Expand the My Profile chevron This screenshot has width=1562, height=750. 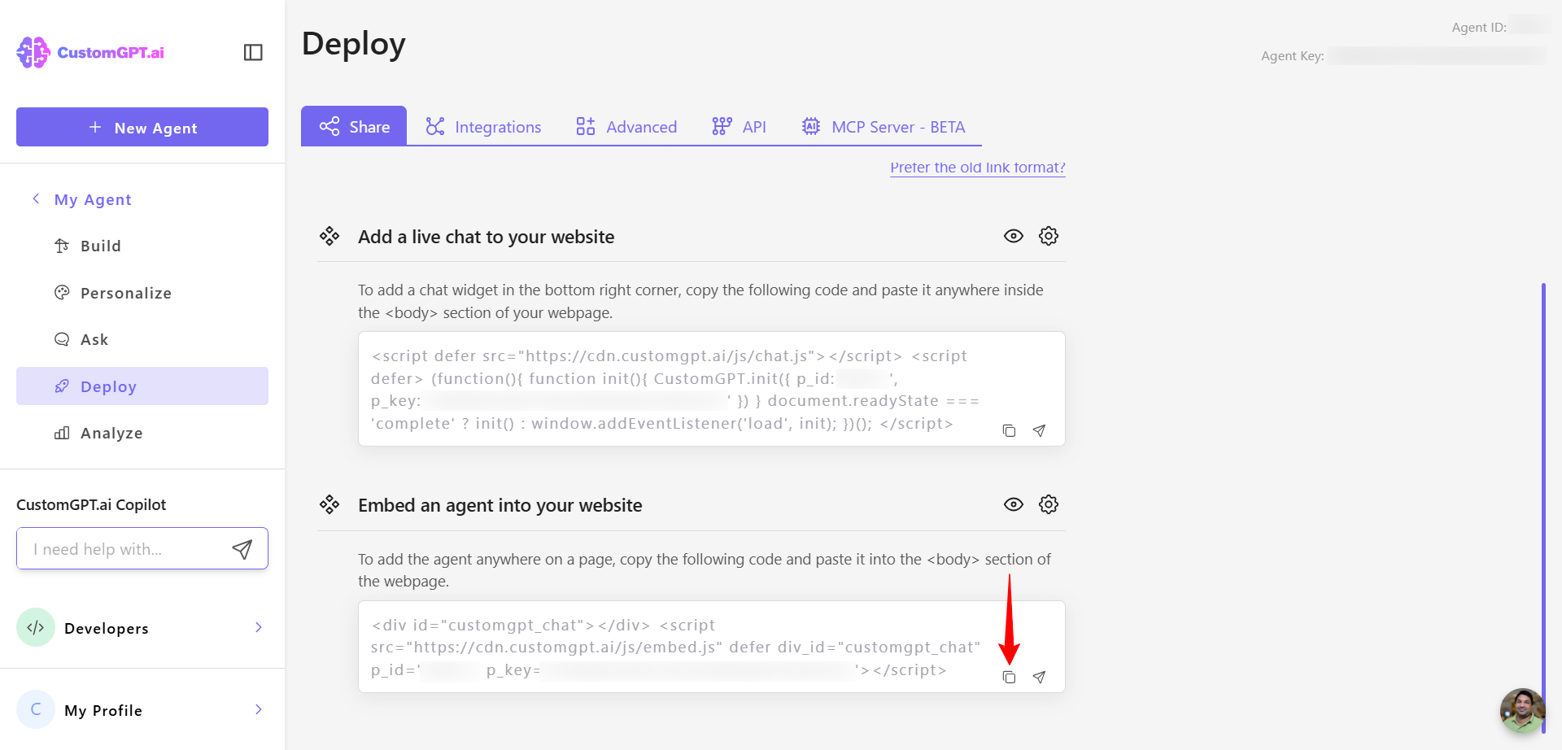tap(259, 709)
